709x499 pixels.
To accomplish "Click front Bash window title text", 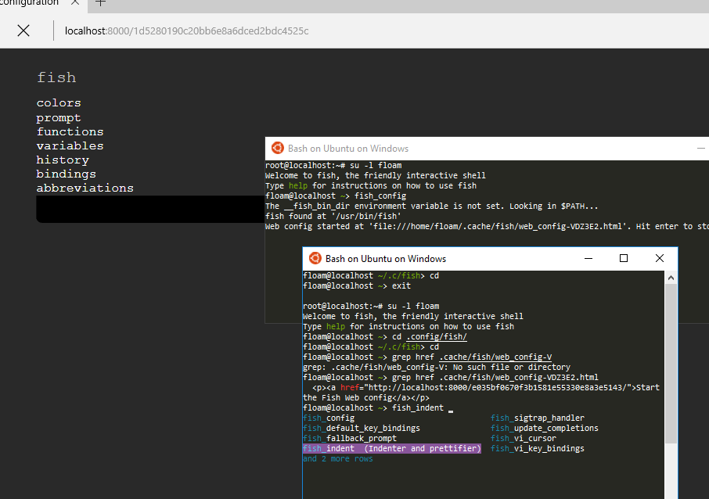I will pos(386,259).
